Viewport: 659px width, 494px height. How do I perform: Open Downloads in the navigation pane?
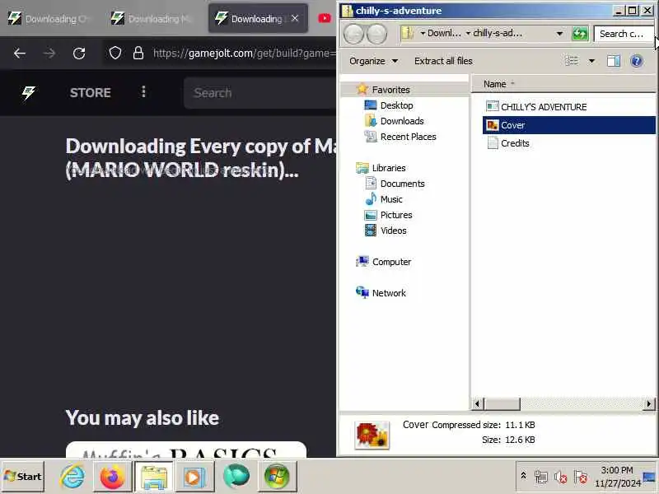(x=395, y=121)
